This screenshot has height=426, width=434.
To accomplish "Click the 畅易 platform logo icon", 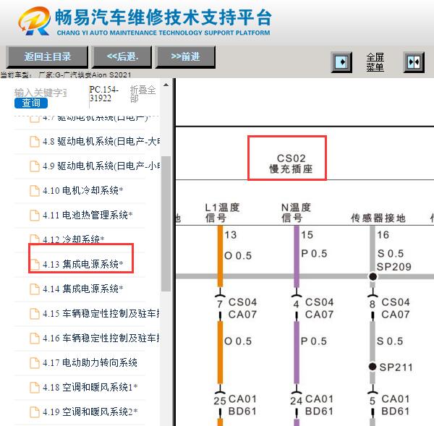I will (x=34, y=21).
